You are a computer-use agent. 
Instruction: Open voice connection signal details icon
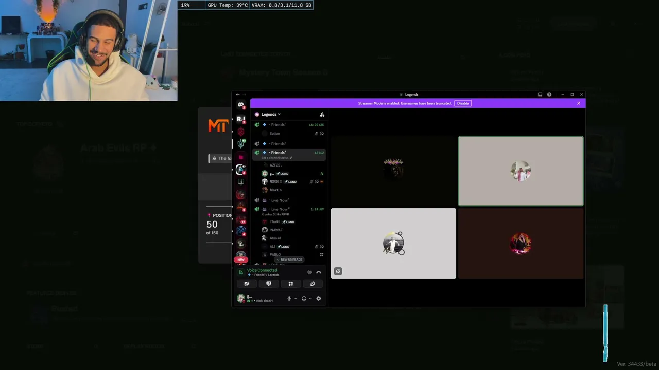240,272
